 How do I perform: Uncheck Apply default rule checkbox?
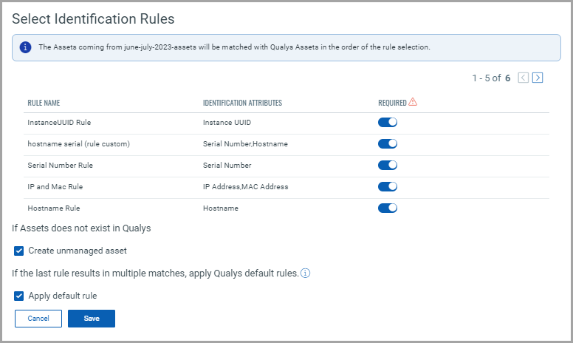click(x=19, y=296)
